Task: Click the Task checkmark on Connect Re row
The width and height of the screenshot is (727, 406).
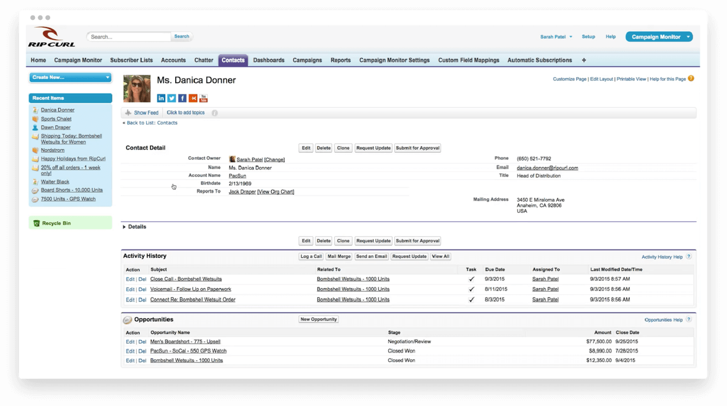Action: [x=471, y=299]
